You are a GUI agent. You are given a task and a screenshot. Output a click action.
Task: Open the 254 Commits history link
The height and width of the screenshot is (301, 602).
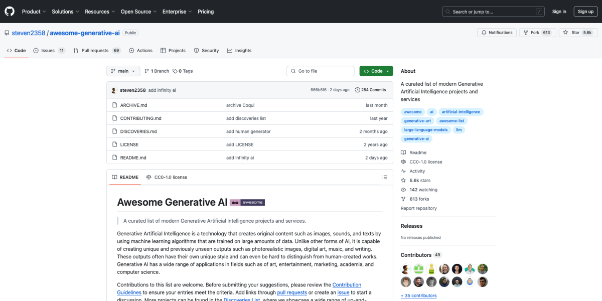click(370, 90)
